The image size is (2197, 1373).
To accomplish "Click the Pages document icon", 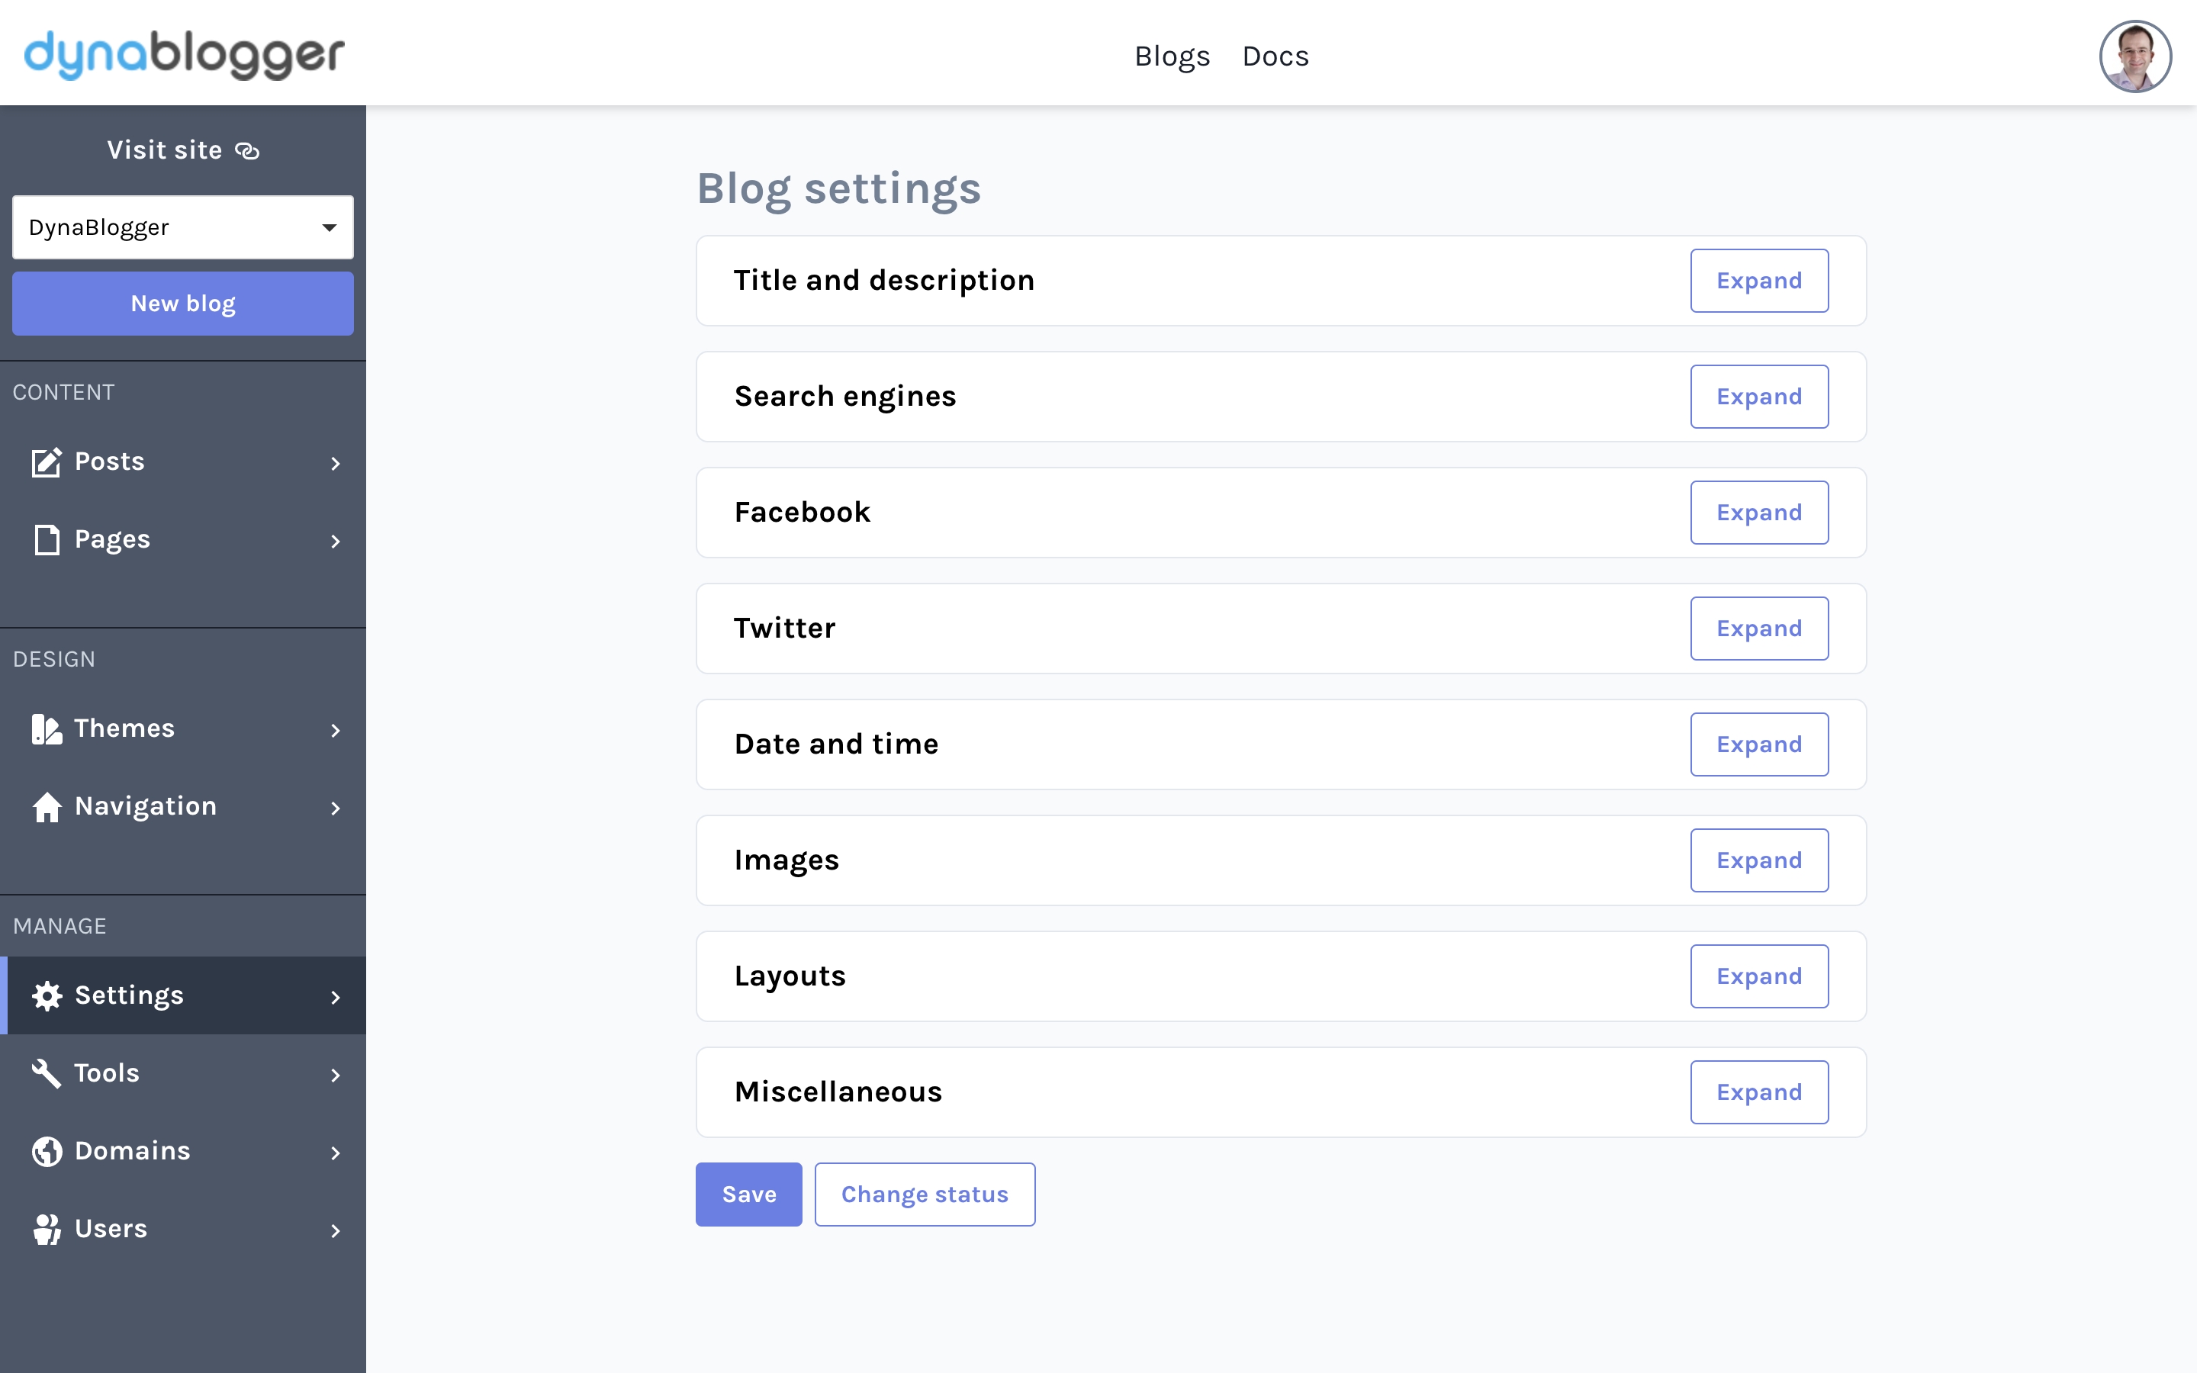I will click(x=47, y=539).
